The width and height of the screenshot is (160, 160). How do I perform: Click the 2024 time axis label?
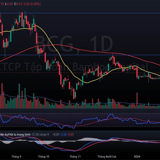137,157
